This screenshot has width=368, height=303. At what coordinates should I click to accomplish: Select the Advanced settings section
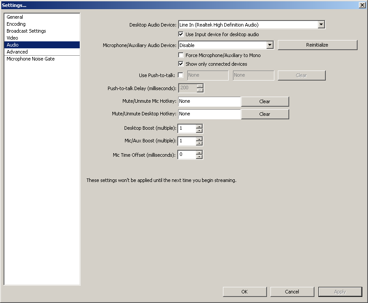point(17,52)
